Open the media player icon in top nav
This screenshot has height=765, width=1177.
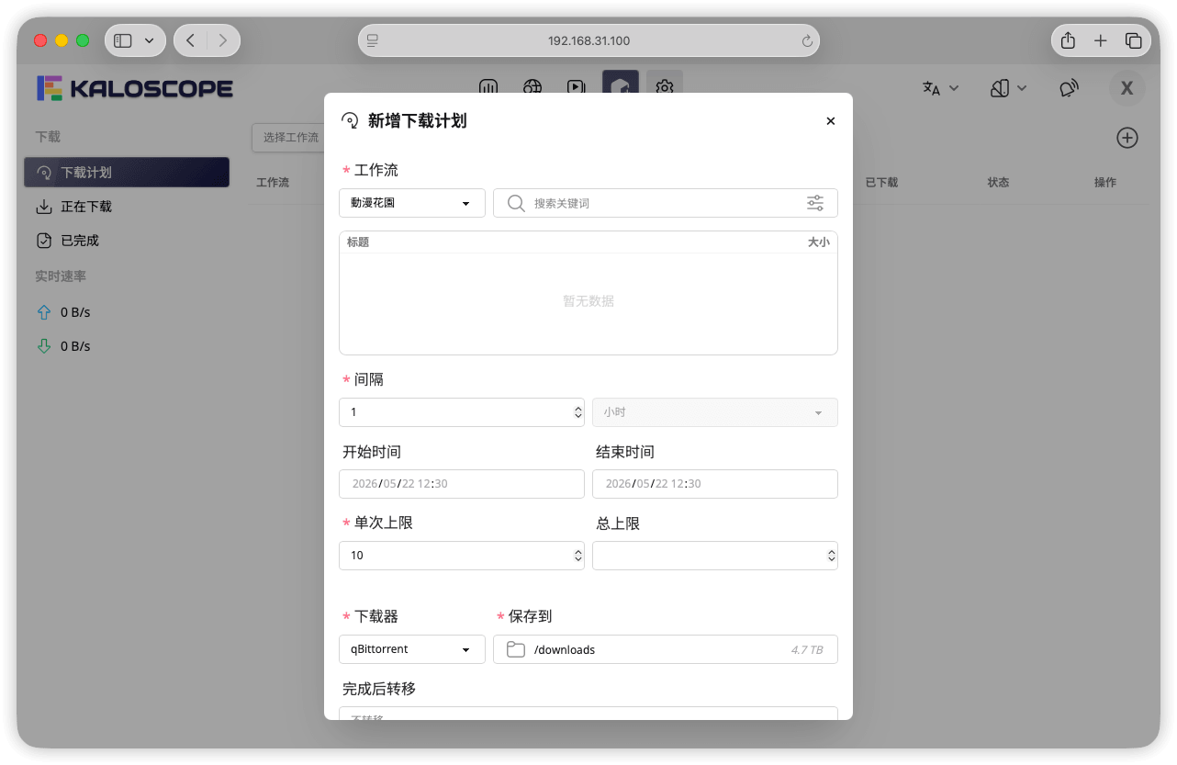pos(576,87)
